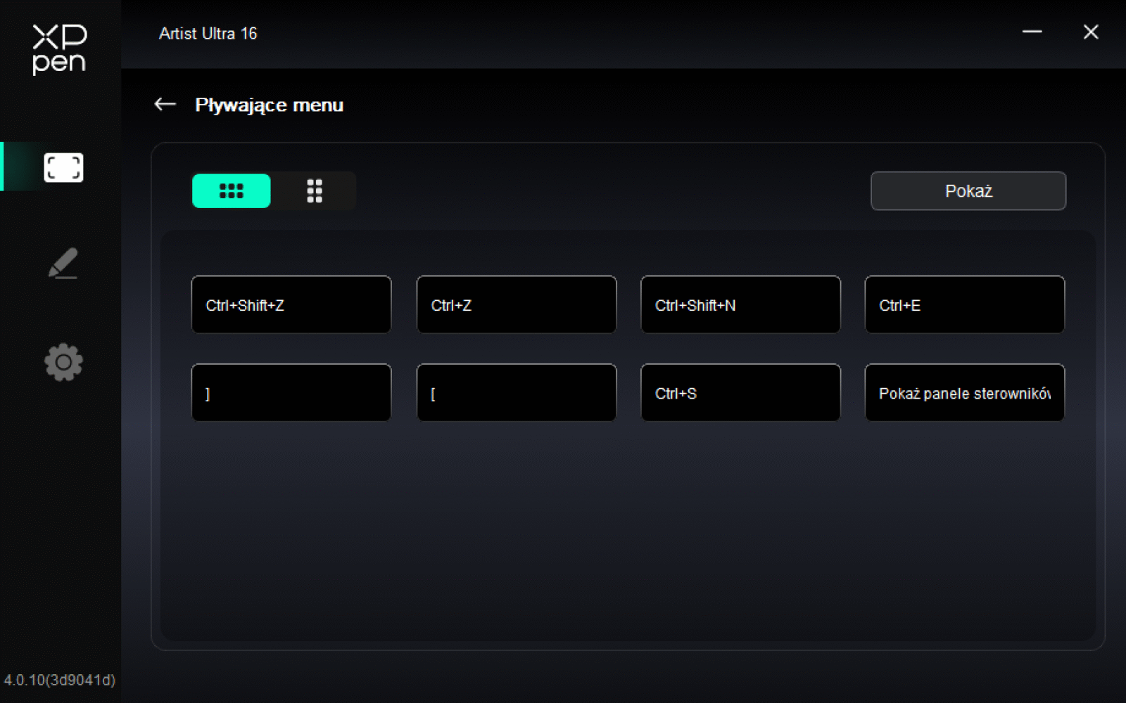Go back using the arrow beside Pływające menu
The image size is (1126, 703).
click(165, 105)
